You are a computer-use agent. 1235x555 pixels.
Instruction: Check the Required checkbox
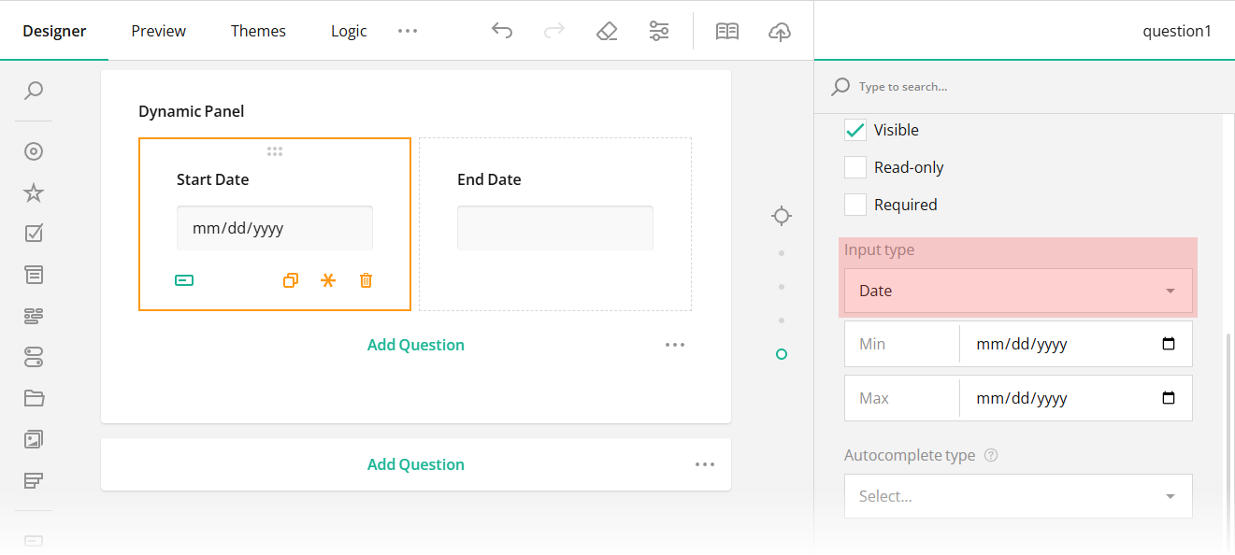click(x=854, y=204)
